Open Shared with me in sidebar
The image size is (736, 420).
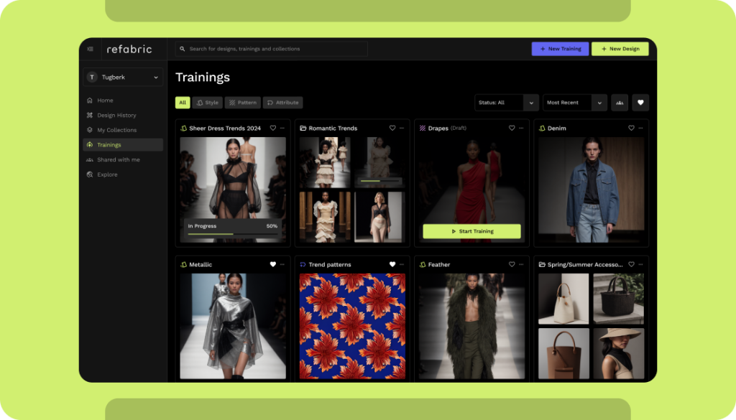click(123, 160)
